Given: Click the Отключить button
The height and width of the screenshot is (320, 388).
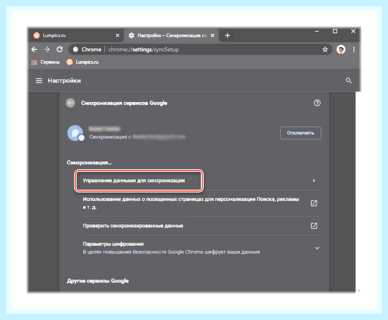Looking at the screenshot, I should (300, 133).
